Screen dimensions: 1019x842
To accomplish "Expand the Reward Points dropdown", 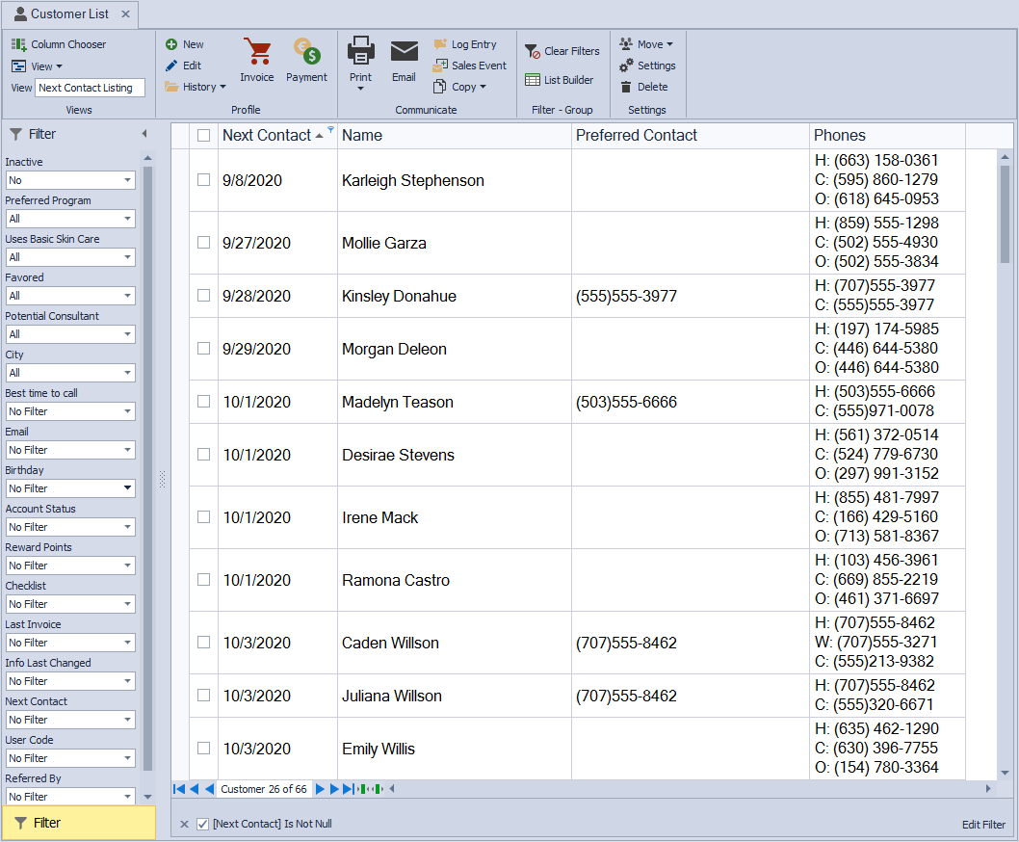I will pos(127,566).
